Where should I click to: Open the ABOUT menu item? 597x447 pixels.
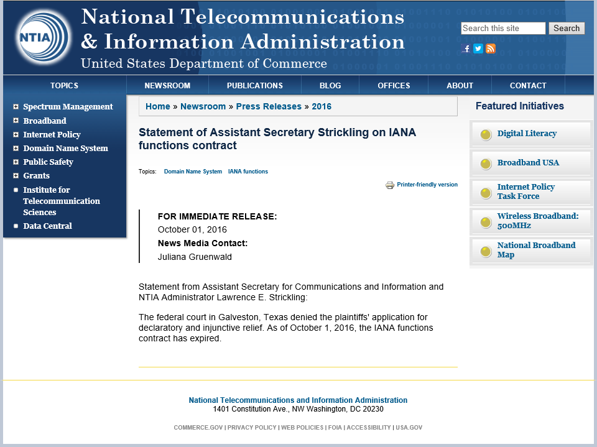[x=460, y=85]
